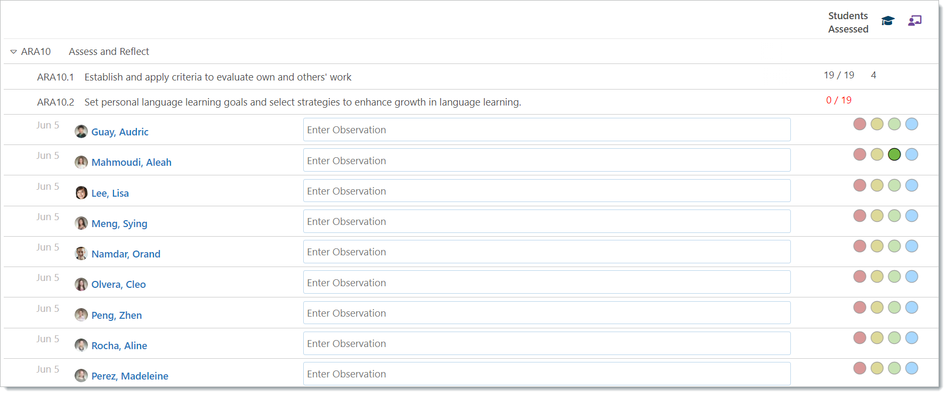Open the red 0 / 19 assessed count
The image size is (947, 395).
coord(839,100)
